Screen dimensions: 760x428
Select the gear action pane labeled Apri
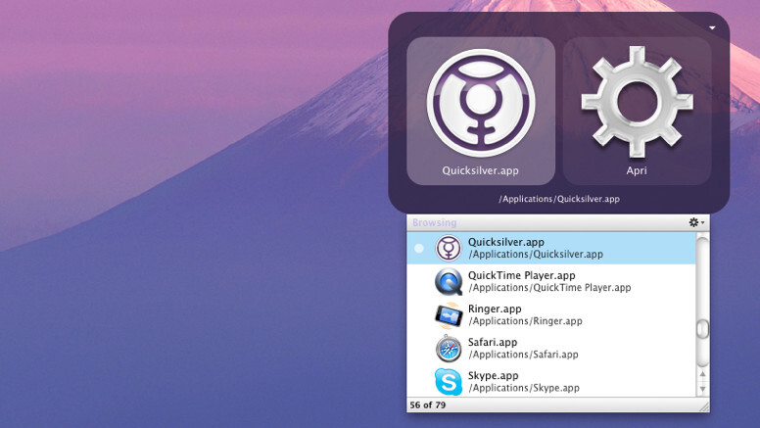tap(637, 111)
